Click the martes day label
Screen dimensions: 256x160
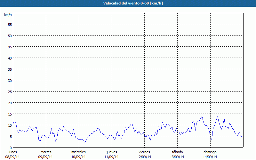[x=46, y=152]
